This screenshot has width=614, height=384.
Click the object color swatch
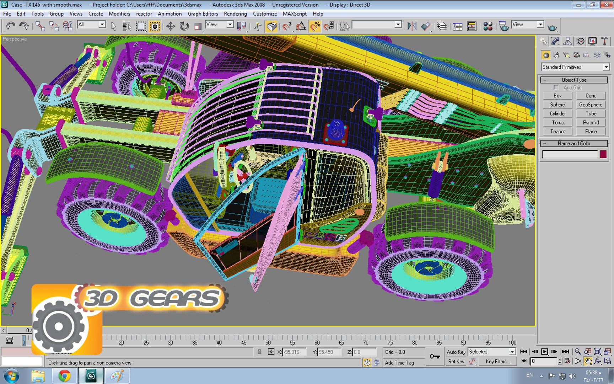coord(603,154)
